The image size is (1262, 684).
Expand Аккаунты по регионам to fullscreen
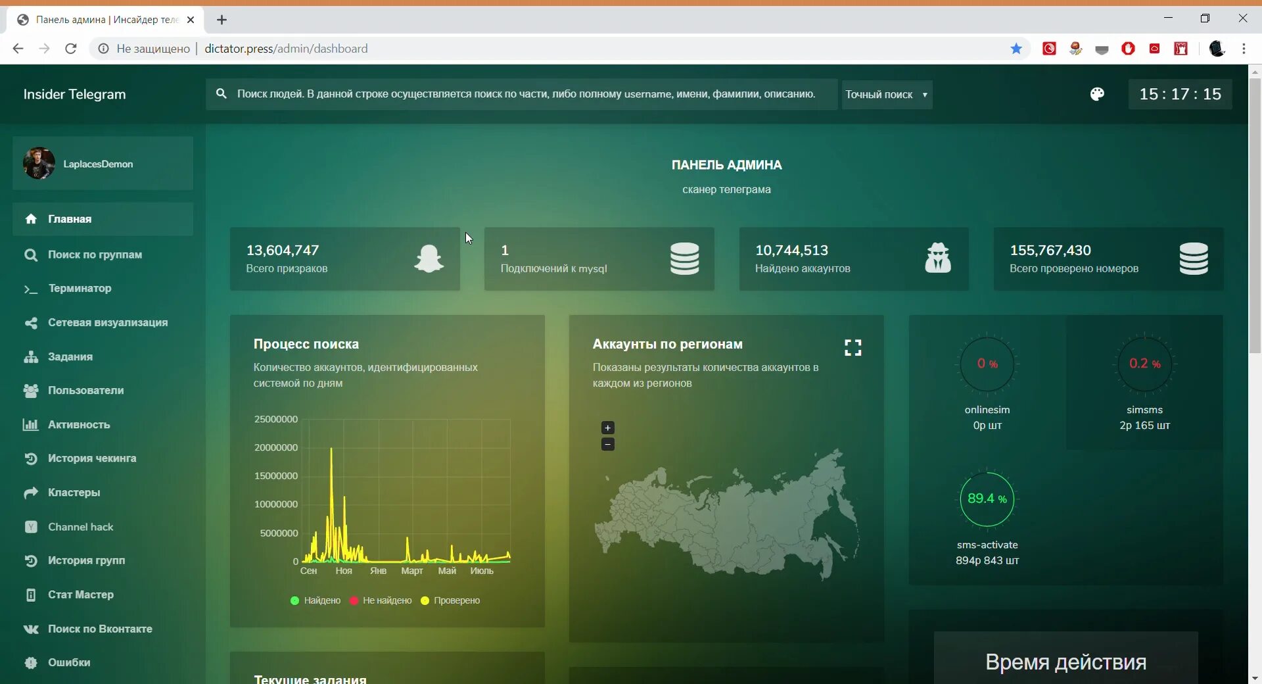853,347
